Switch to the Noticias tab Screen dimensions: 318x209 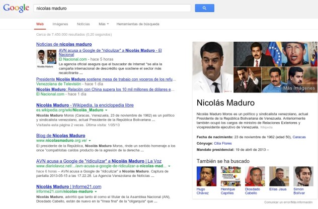coord(83,24)
